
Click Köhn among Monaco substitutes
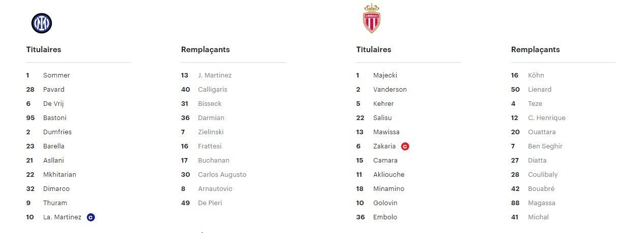point(536,75)
